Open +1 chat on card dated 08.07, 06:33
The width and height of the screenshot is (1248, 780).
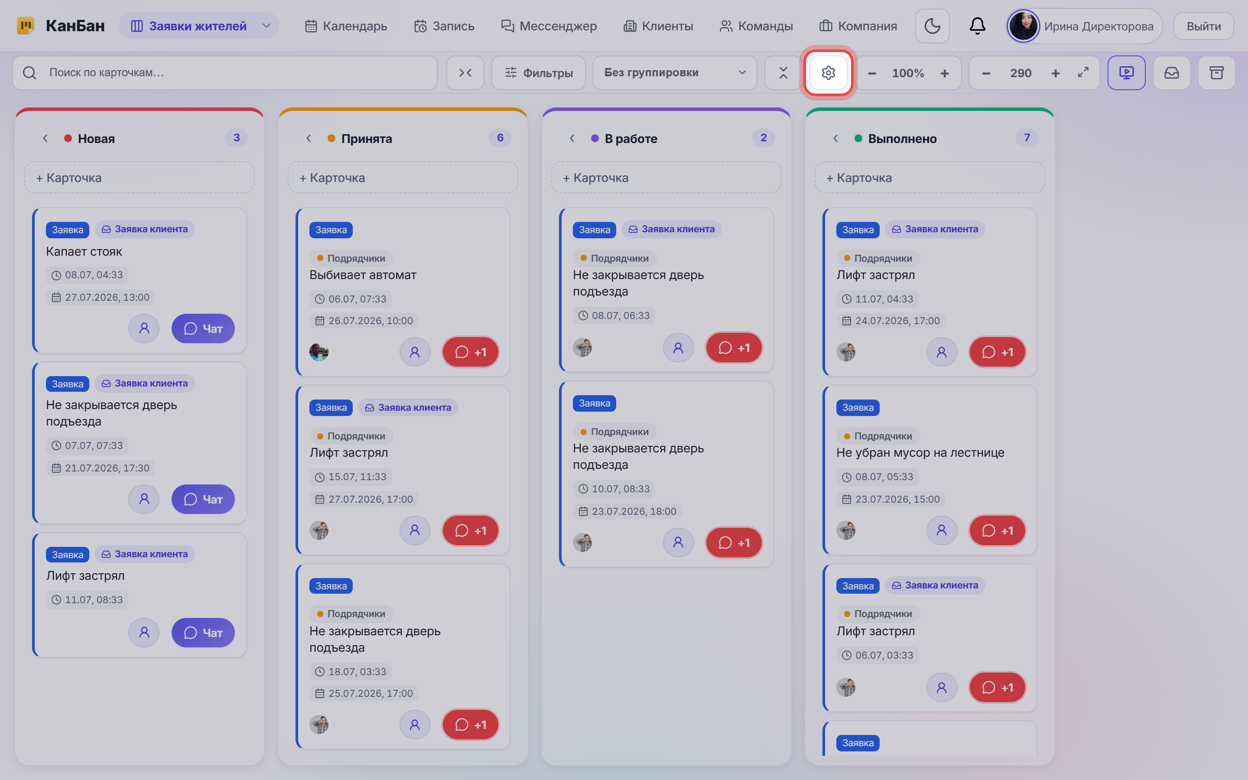[734, 348]
